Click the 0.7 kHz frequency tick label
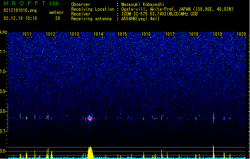This screenshot has width=250, height=159. coord(4,131)
